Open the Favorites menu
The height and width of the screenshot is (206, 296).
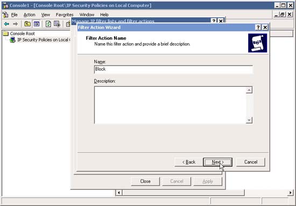coord(65,15)
